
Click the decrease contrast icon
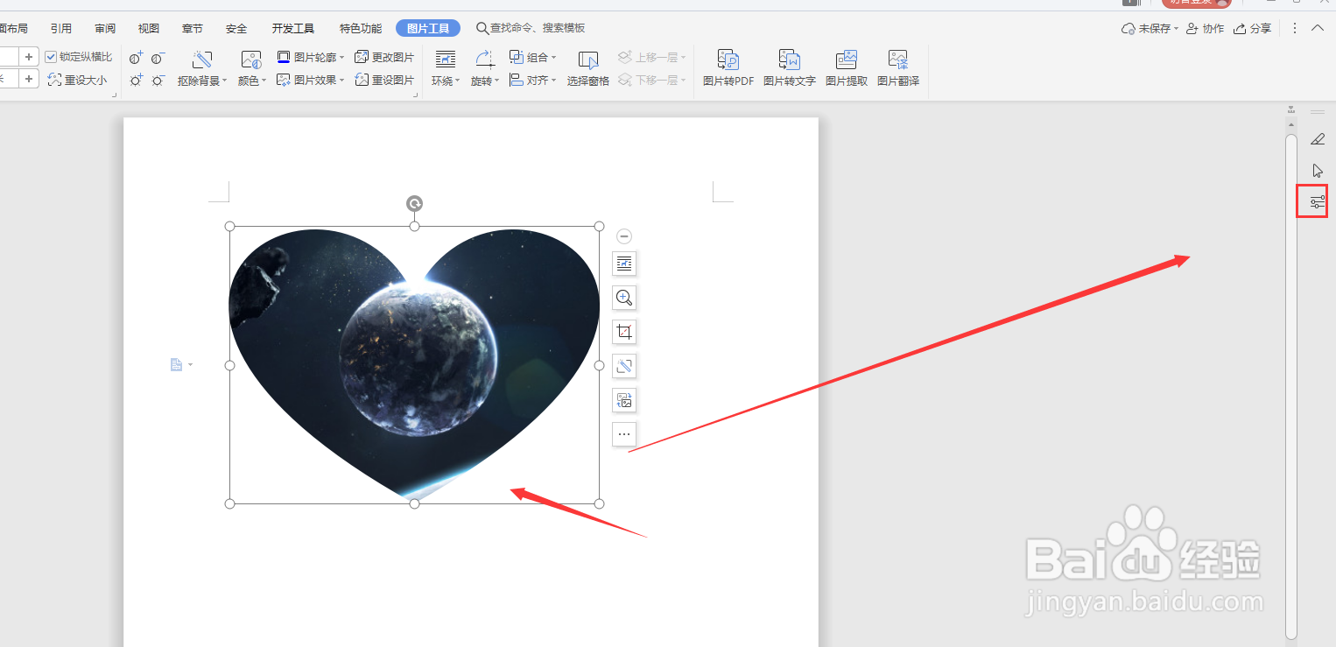[158, 58]
